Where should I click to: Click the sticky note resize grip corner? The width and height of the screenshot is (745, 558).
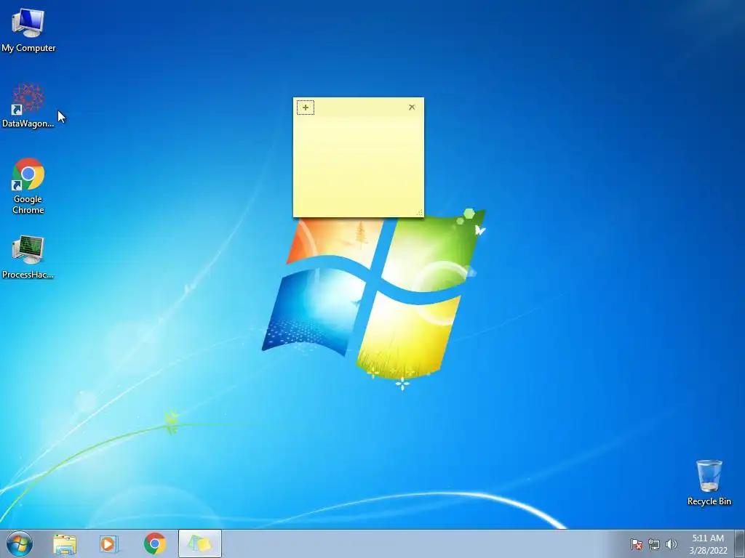click(x=420, y=213)
